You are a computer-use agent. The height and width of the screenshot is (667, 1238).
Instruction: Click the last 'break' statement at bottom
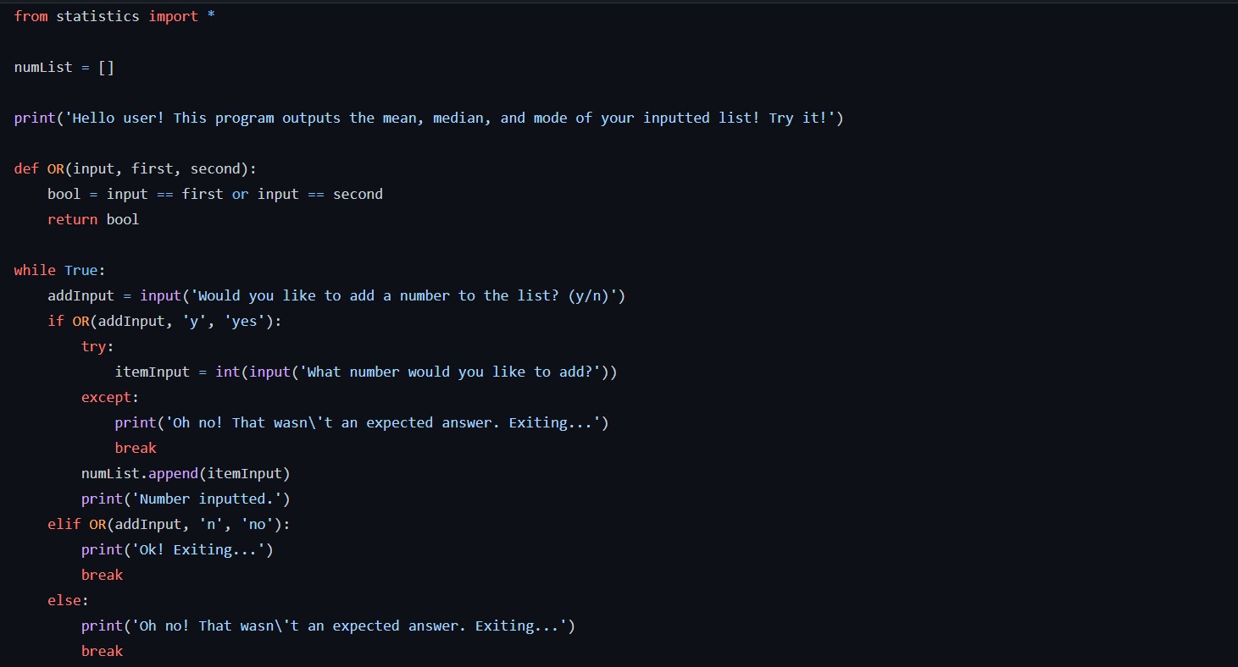[102, 651]
